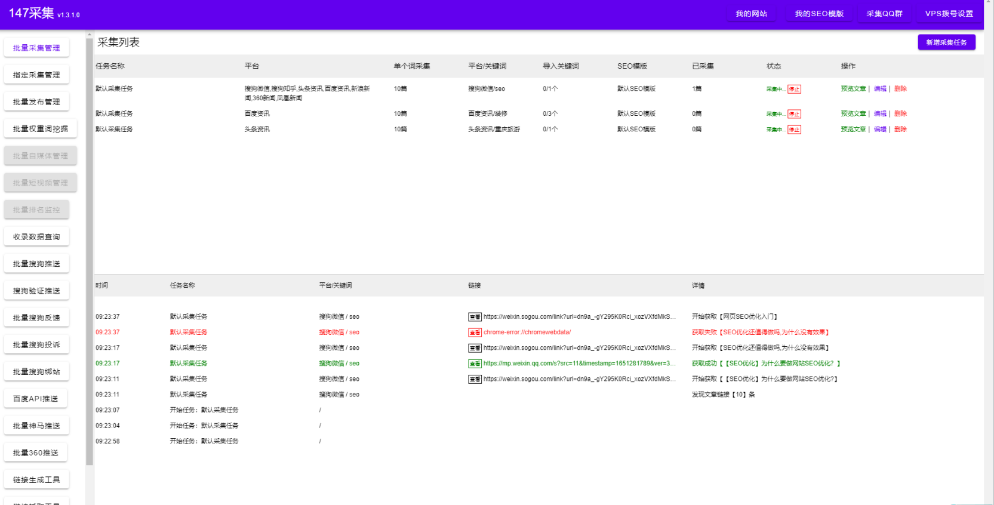Click the 状态 column header
The height and width of the screenshot is (505, 994).
pyautogui.click(x=774, y=66)
